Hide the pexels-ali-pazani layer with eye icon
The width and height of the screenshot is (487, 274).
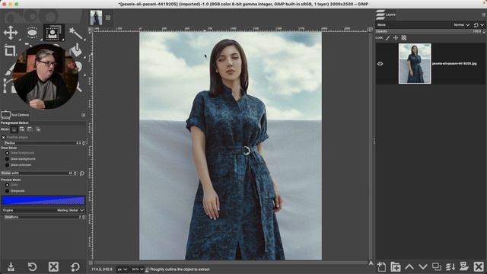click(380, 64)
